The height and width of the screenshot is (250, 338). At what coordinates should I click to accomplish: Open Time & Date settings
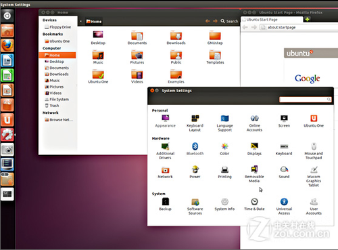click(254, 205)
